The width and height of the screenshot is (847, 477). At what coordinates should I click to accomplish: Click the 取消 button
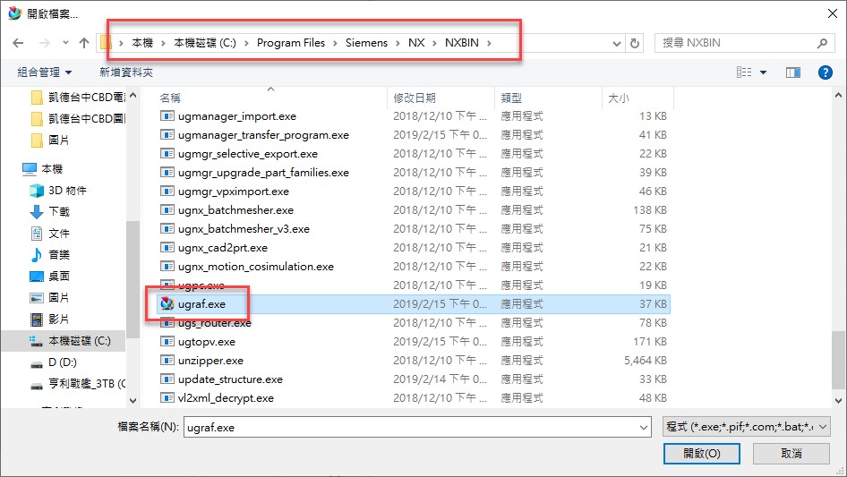click(791, 453)
